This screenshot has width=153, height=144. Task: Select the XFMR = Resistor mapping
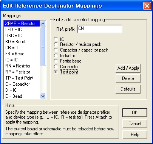pos(22,23)
